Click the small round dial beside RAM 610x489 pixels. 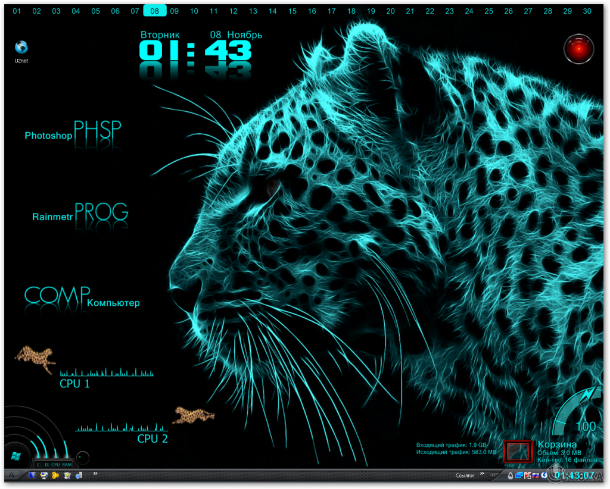click(x=83, y=457)
